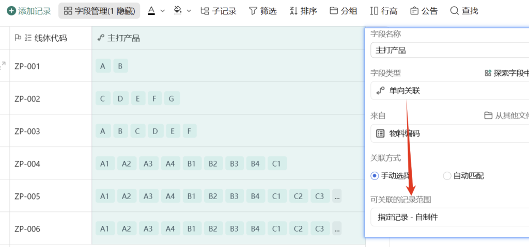Image resolution: width=529 pixels, height=247 pixels.
Task: Select the ZP-006 cell
Action: click(x=51, y=229)
